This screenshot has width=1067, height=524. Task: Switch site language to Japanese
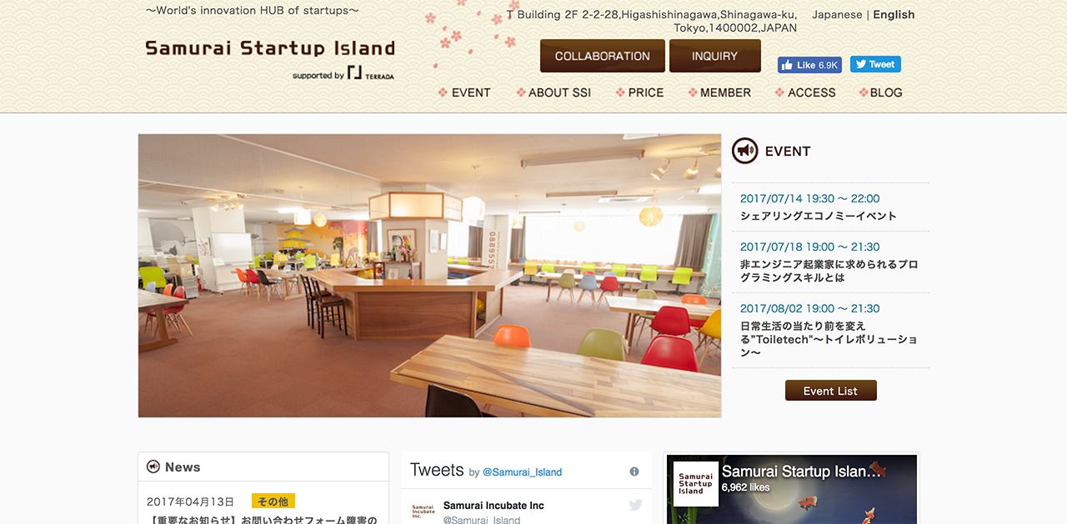coord(838,15)
